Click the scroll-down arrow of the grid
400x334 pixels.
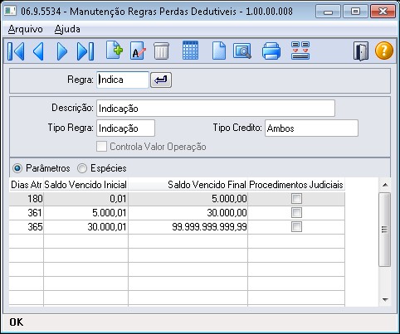(385, 300)
